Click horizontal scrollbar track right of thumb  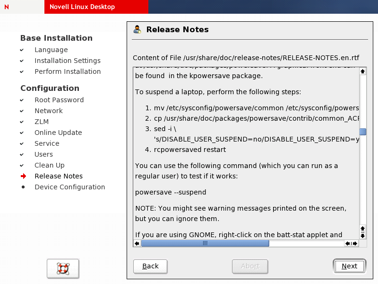click(307, 243)
